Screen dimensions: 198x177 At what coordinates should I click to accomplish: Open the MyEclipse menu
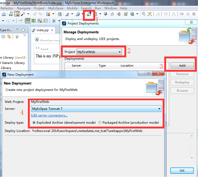(x=56, y=8)
